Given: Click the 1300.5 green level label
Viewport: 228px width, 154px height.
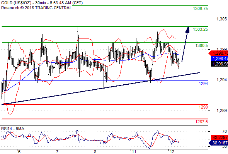Looking at the screenshot, I should pyautogui.click(x=202, y=46).
